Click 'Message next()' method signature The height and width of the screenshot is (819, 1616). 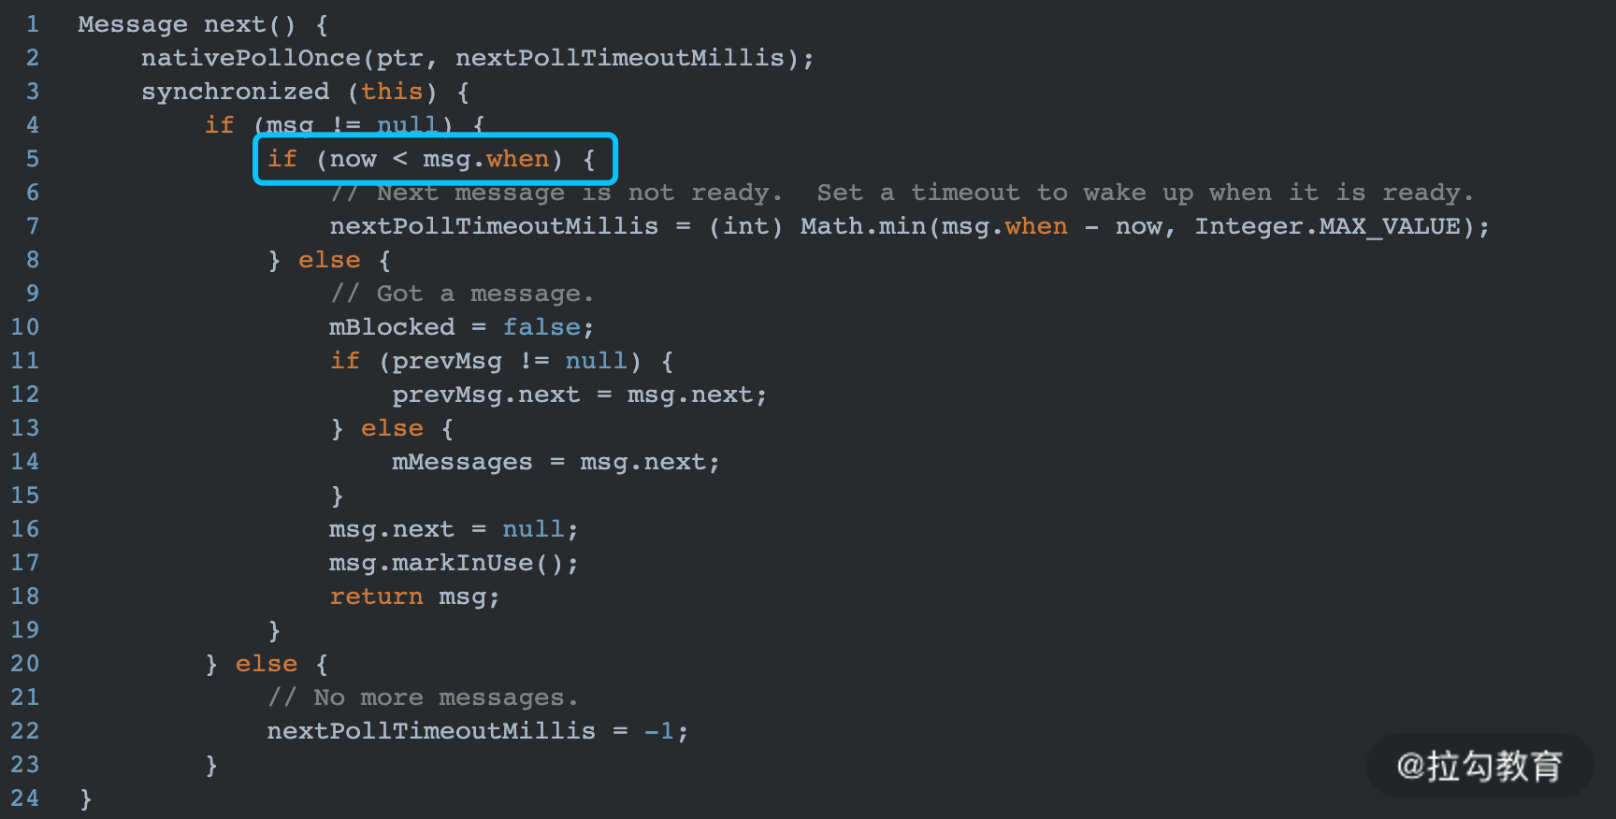(x=186, y=24)
